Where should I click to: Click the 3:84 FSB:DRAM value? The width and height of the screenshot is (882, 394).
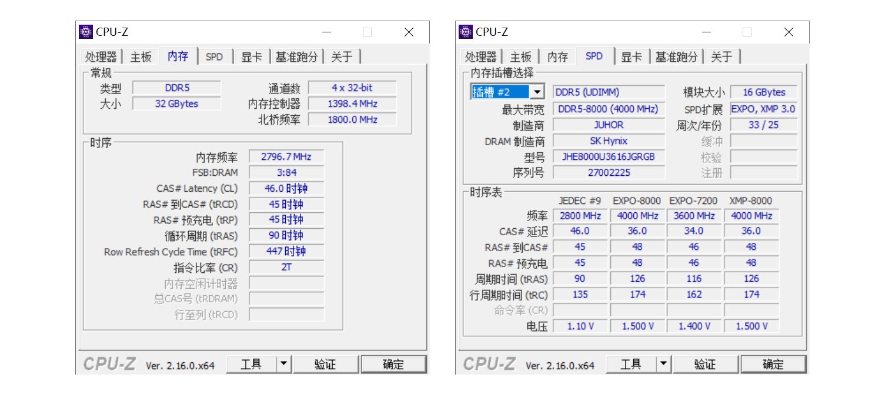coord(286,173)
